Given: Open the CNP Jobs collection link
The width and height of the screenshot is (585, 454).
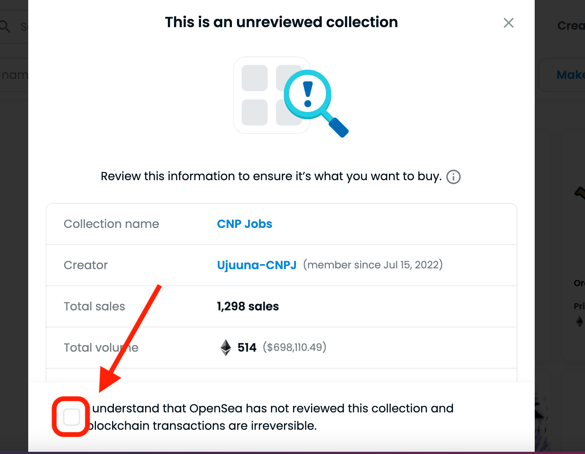Looking at the screenshot, I should [x=245, y=224].
